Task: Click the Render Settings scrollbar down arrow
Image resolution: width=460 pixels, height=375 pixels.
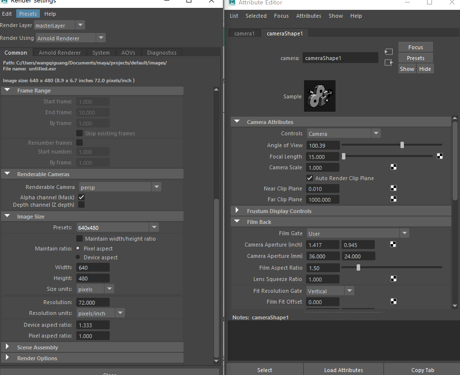Action: 216,361
